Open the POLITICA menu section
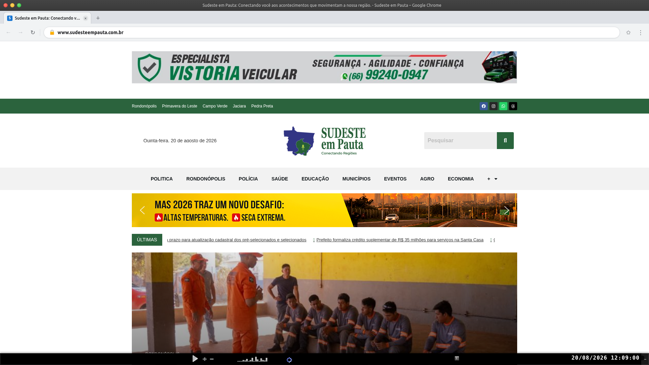649x365 pixels. 162,179
